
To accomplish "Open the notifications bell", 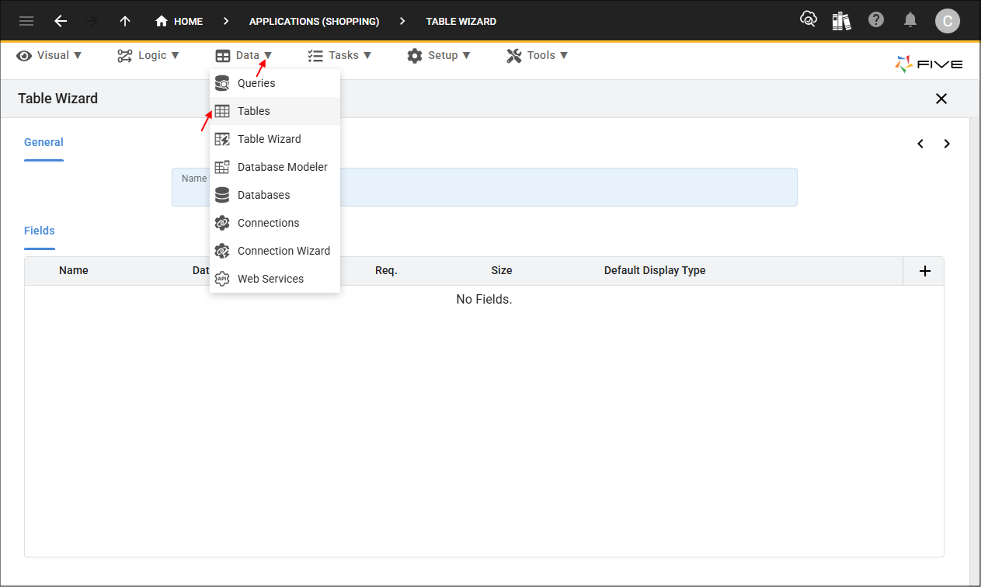I will point(910,20).
